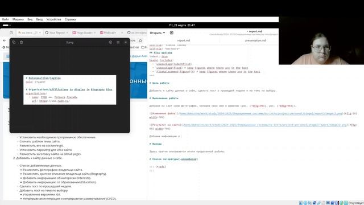
Task: Toggle the webpage sidebar hamburger icon
Action: [x=7, y=56]
